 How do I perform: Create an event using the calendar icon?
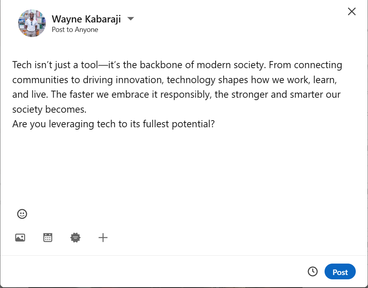click(x=48, y=238)
